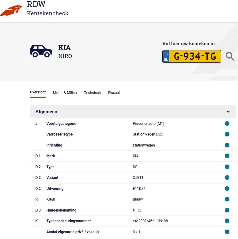Open the Technisch tab

pos(93,93)
